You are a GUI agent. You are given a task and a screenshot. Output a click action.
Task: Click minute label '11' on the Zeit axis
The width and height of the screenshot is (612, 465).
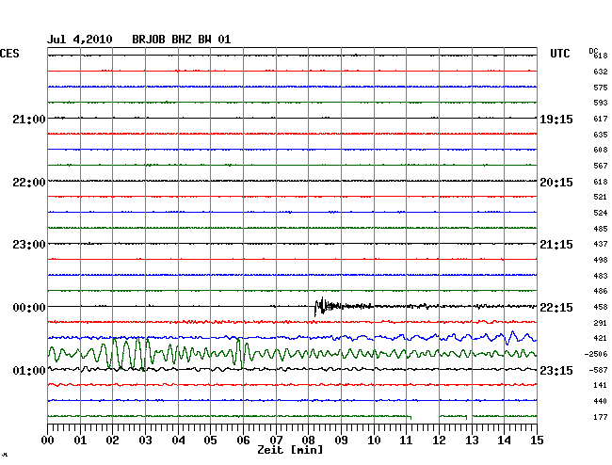406,441
